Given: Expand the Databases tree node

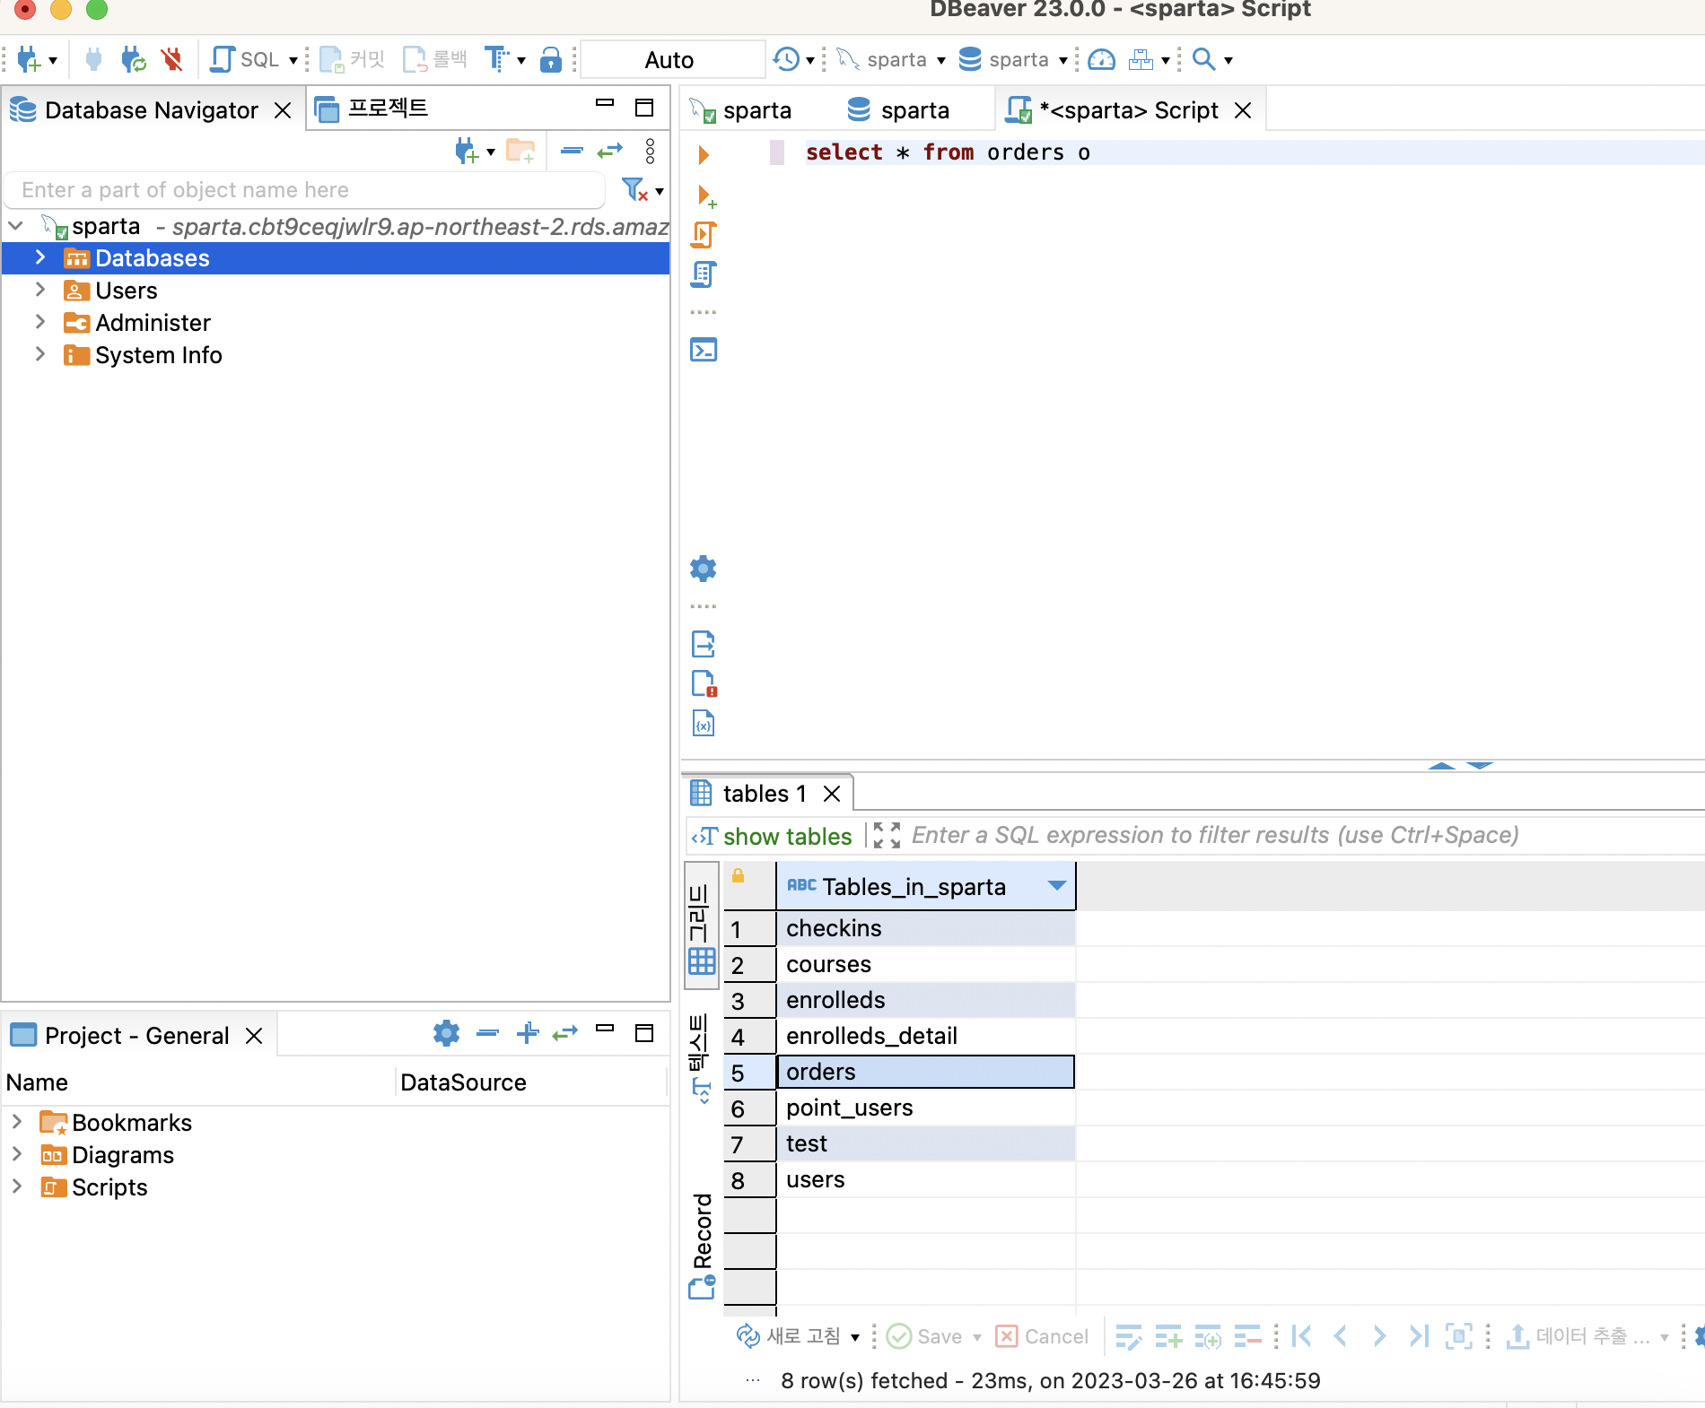Looking at the screenshot, I should click(x=40, y=258).
